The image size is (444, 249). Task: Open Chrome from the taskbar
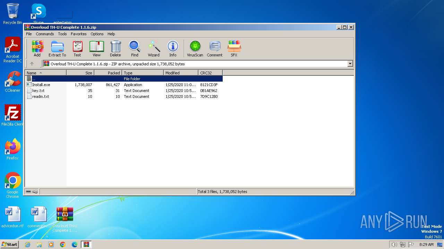coord(63,245)
